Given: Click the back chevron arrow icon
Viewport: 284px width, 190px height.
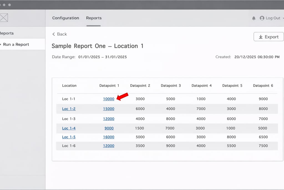Looking at the screenshot, I should click(x=54, y=34).
